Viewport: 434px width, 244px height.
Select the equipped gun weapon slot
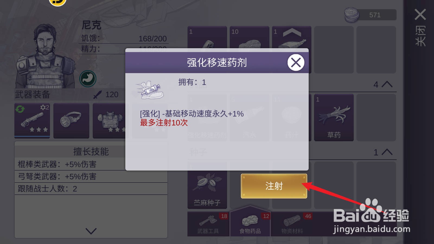(x=32, y=121)
